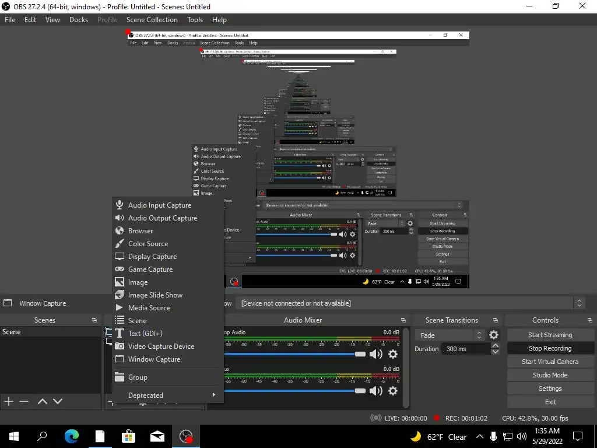Choose the Window Capture icon in add-source menu
The width and height of the screenshot is (597, 448).
[x=120, y=359]
